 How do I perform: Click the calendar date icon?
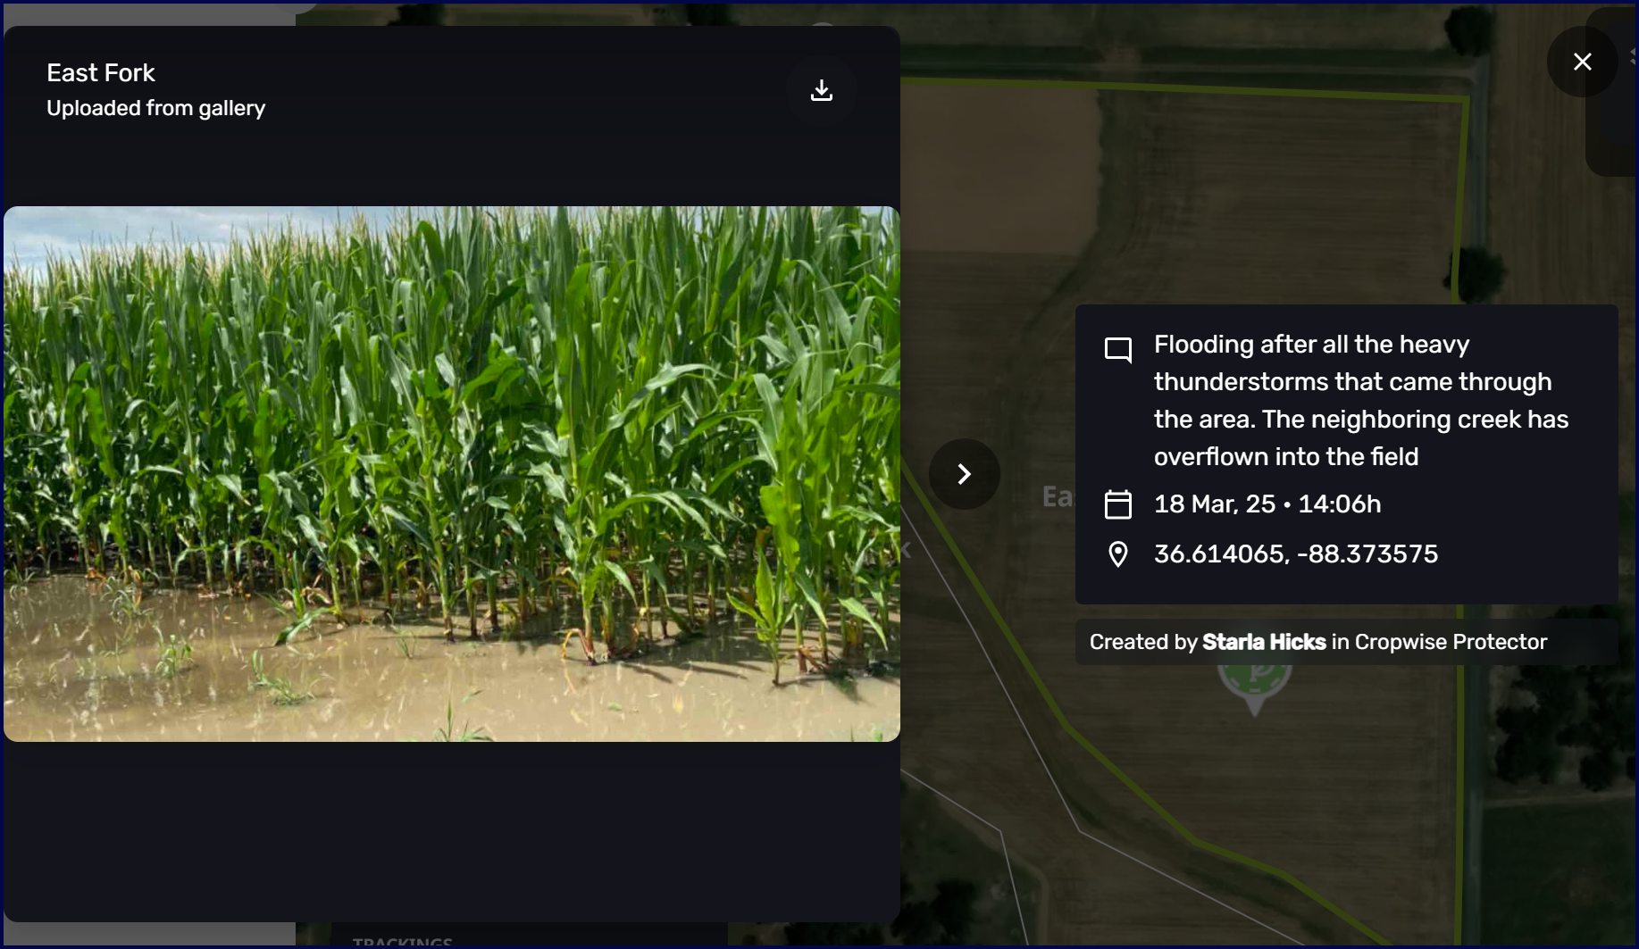pyautogui.click(x=1118, y=504)
